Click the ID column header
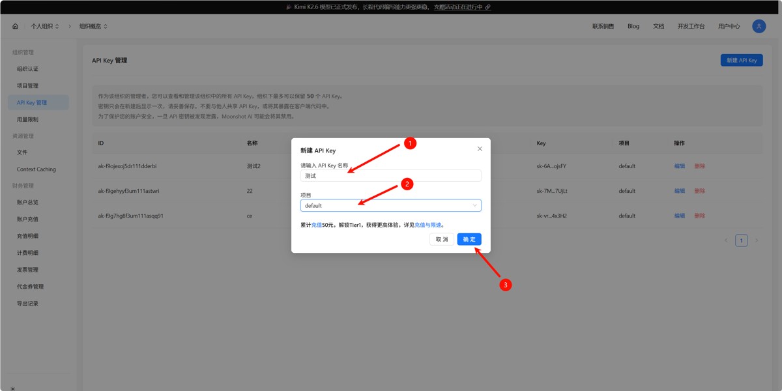 click(x=101, y=143)
